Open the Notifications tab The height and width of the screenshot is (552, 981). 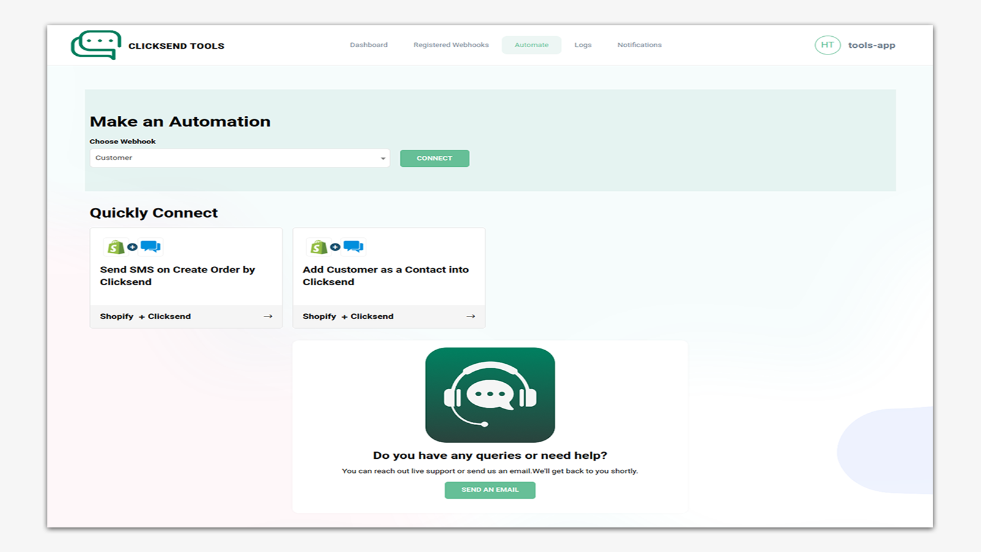[x=639, y=45]
